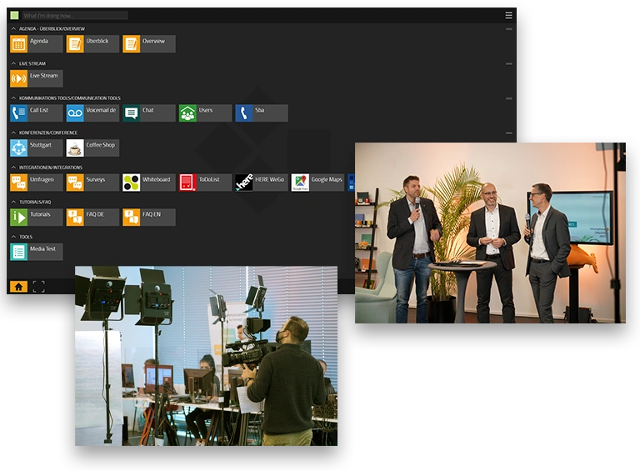Launch the ToDoList integration
Screen dimensions: 640x471
(205, 183)
